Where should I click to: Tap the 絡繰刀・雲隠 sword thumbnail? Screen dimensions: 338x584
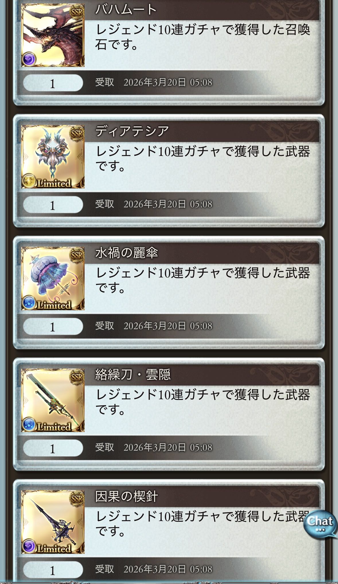(x=53, y=400)
